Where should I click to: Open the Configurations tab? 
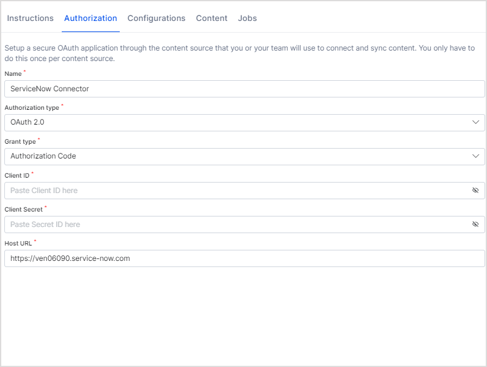(156, 19)
